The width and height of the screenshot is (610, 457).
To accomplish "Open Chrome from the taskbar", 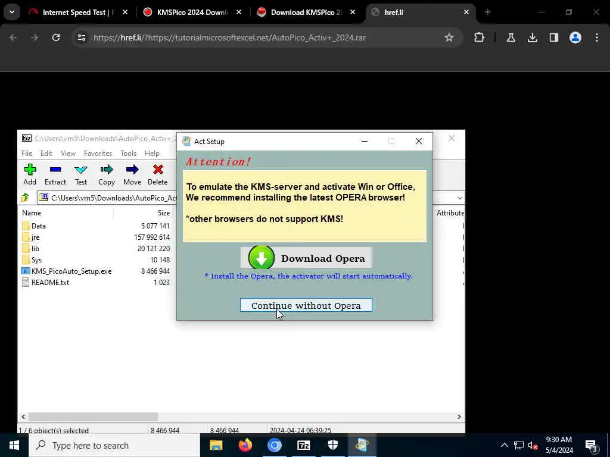I will pos(274,445).
